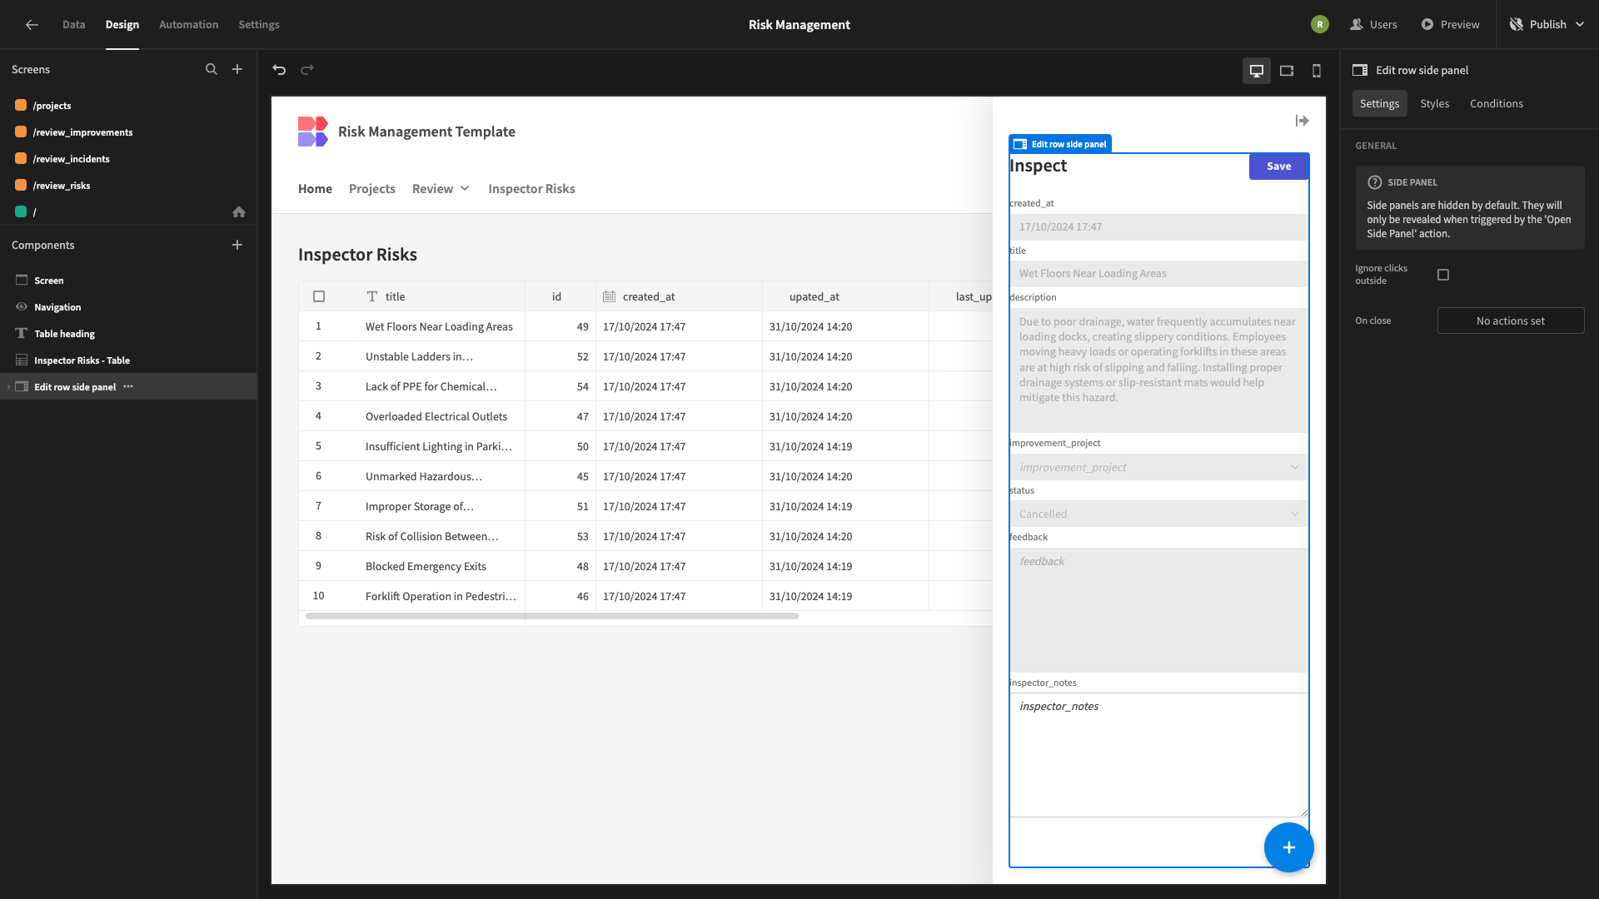Open the Edit row side panel options ellipsis
The image size is (1599, 899).
[x=128, y=387]
